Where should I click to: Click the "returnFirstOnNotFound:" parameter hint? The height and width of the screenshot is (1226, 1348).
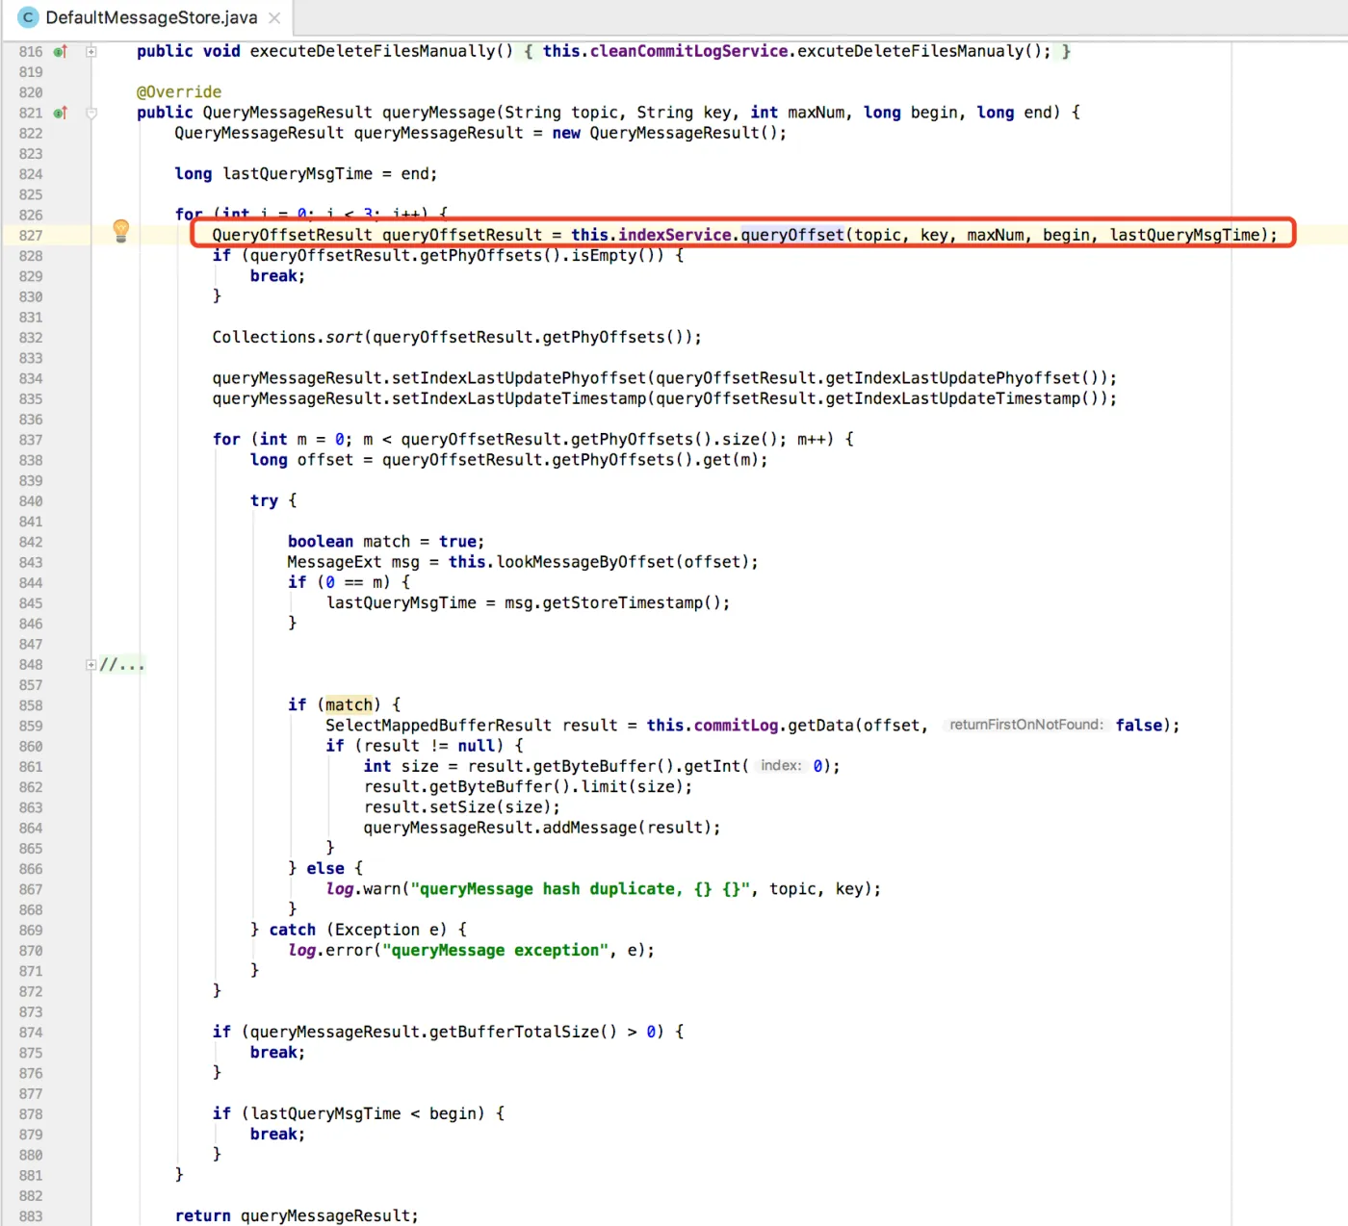point(1026,725)
